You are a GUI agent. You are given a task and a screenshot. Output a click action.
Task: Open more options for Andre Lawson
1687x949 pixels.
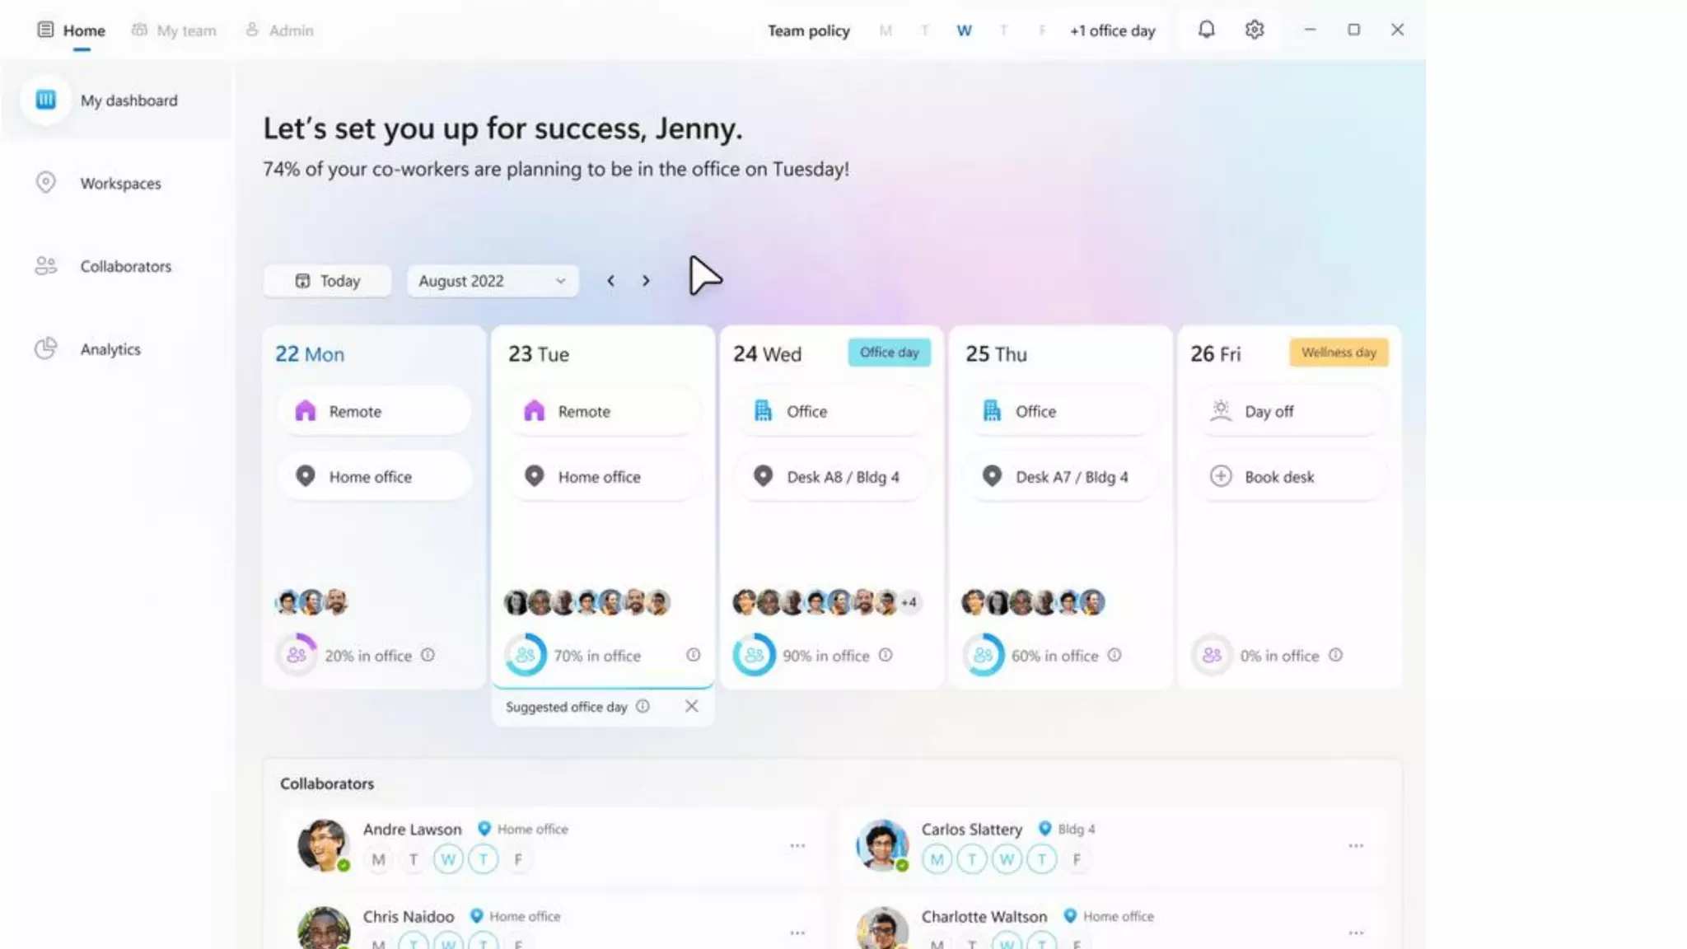[x=797, y=845]
